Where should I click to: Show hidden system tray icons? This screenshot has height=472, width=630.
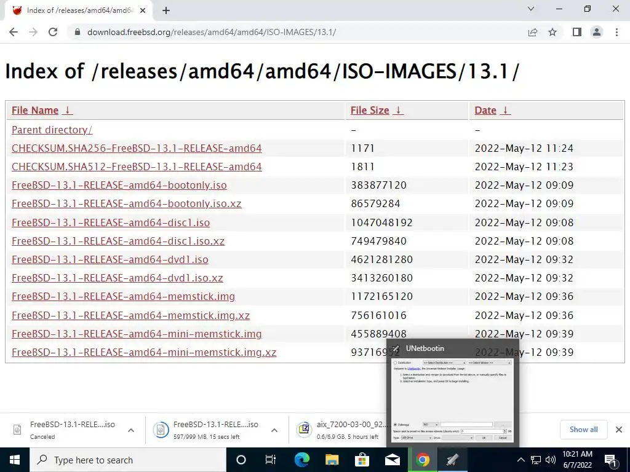[520, 460]
